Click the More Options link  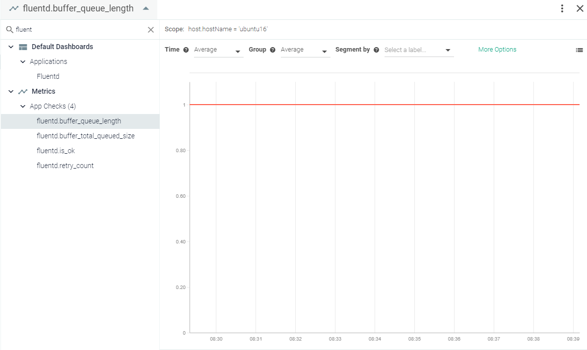497,50
